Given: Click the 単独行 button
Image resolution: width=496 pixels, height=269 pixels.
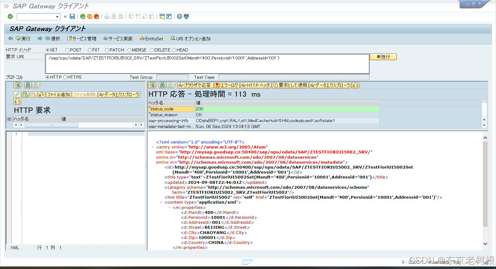Looking at the screenshot, I should tap(383, 57).
